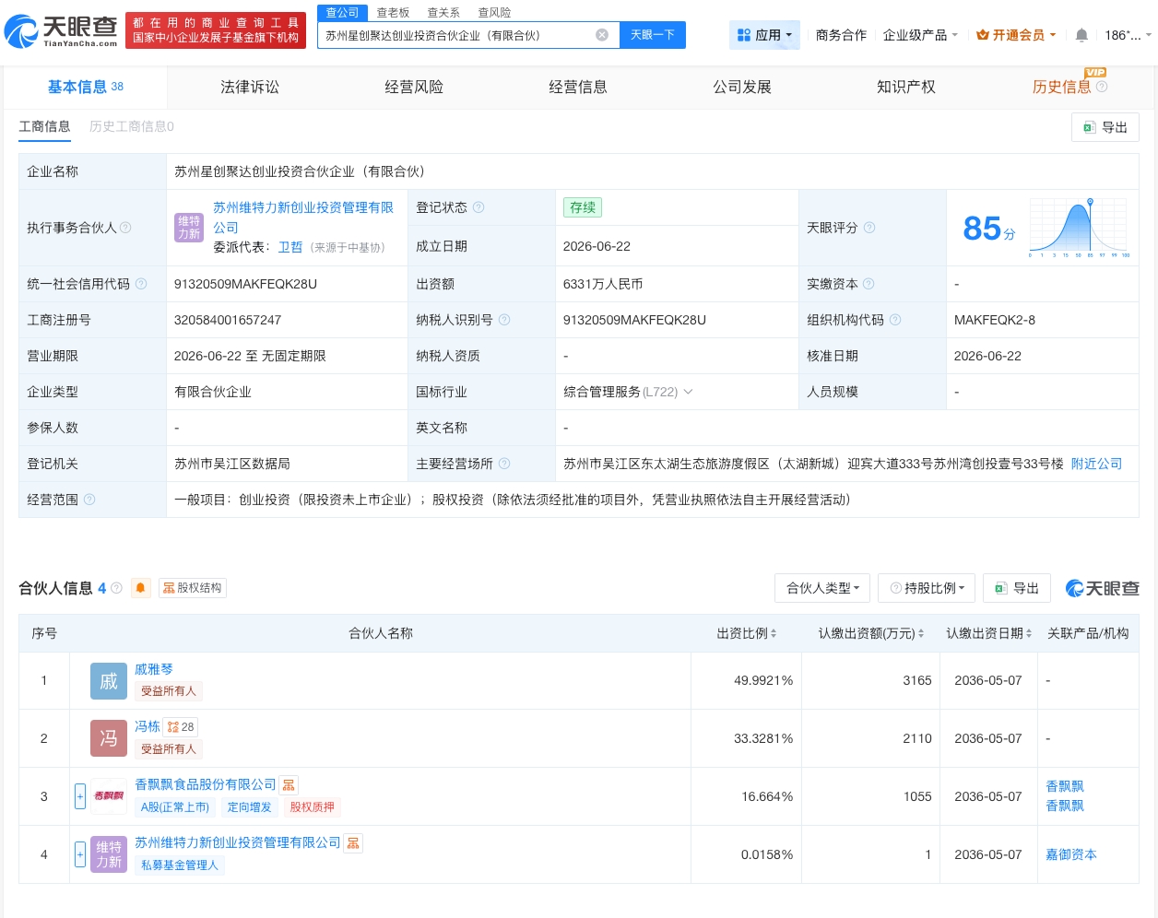The width and height of the screenshot is (1158, 918).
Task: Open 维特力新 logo in executive partner row
Action: coord(189,227)
